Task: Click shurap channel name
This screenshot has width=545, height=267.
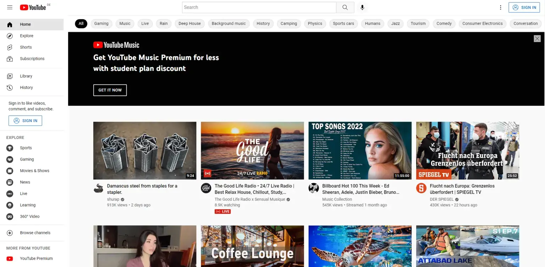Action: [113, 199]
